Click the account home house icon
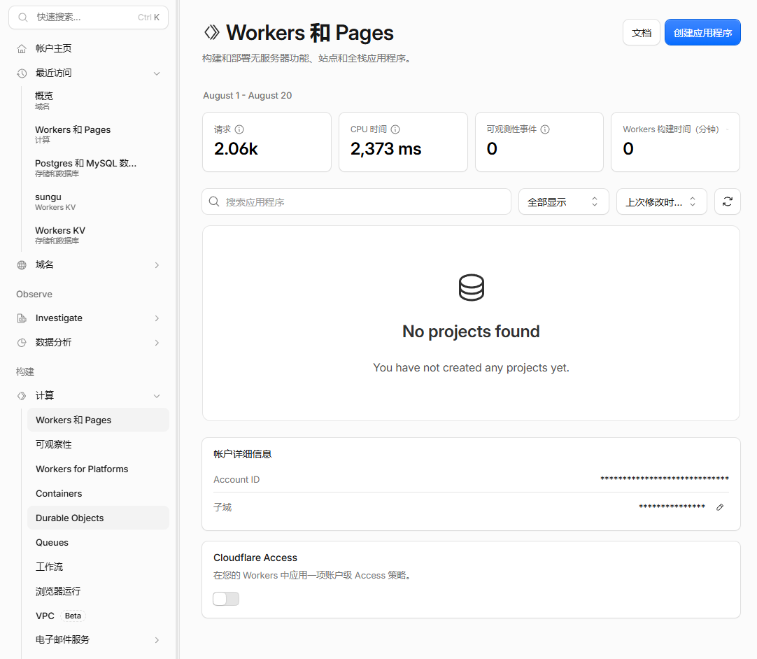 [22, 49]
